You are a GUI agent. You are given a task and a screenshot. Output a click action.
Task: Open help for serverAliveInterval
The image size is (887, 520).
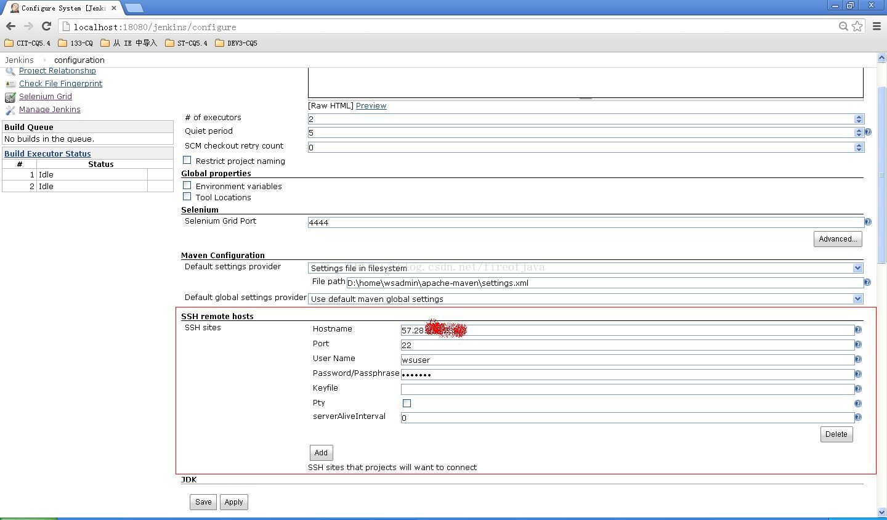pyautogui.click(x=858, y=417)
